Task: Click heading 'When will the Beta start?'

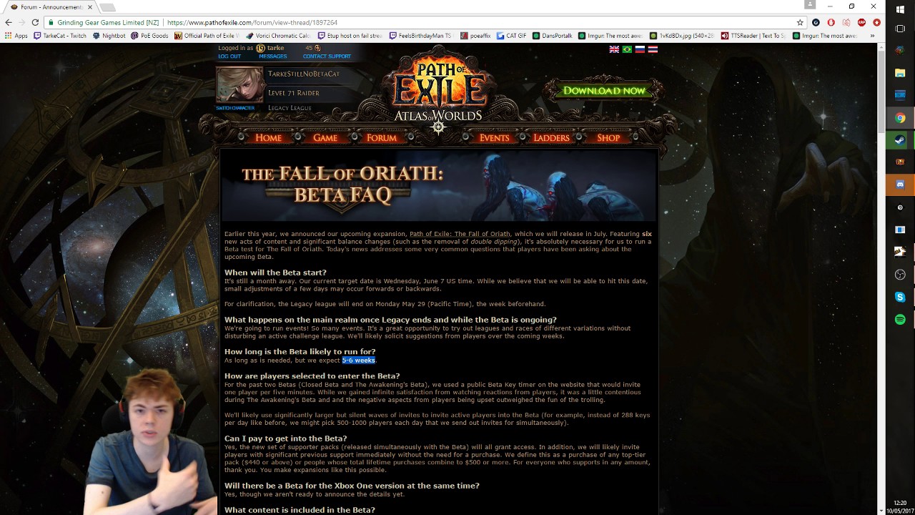Action: [x=275, y=273]
